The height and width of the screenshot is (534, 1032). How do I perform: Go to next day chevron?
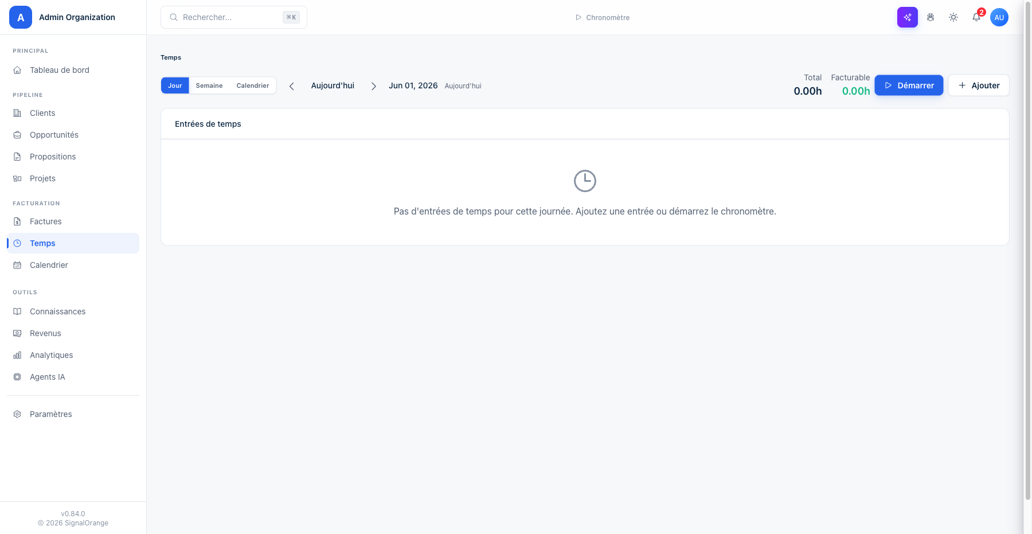click(x=374, y=86)
